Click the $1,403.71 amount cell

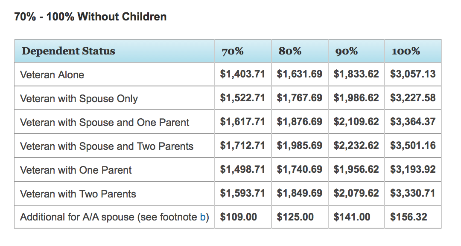click(242, 74)
